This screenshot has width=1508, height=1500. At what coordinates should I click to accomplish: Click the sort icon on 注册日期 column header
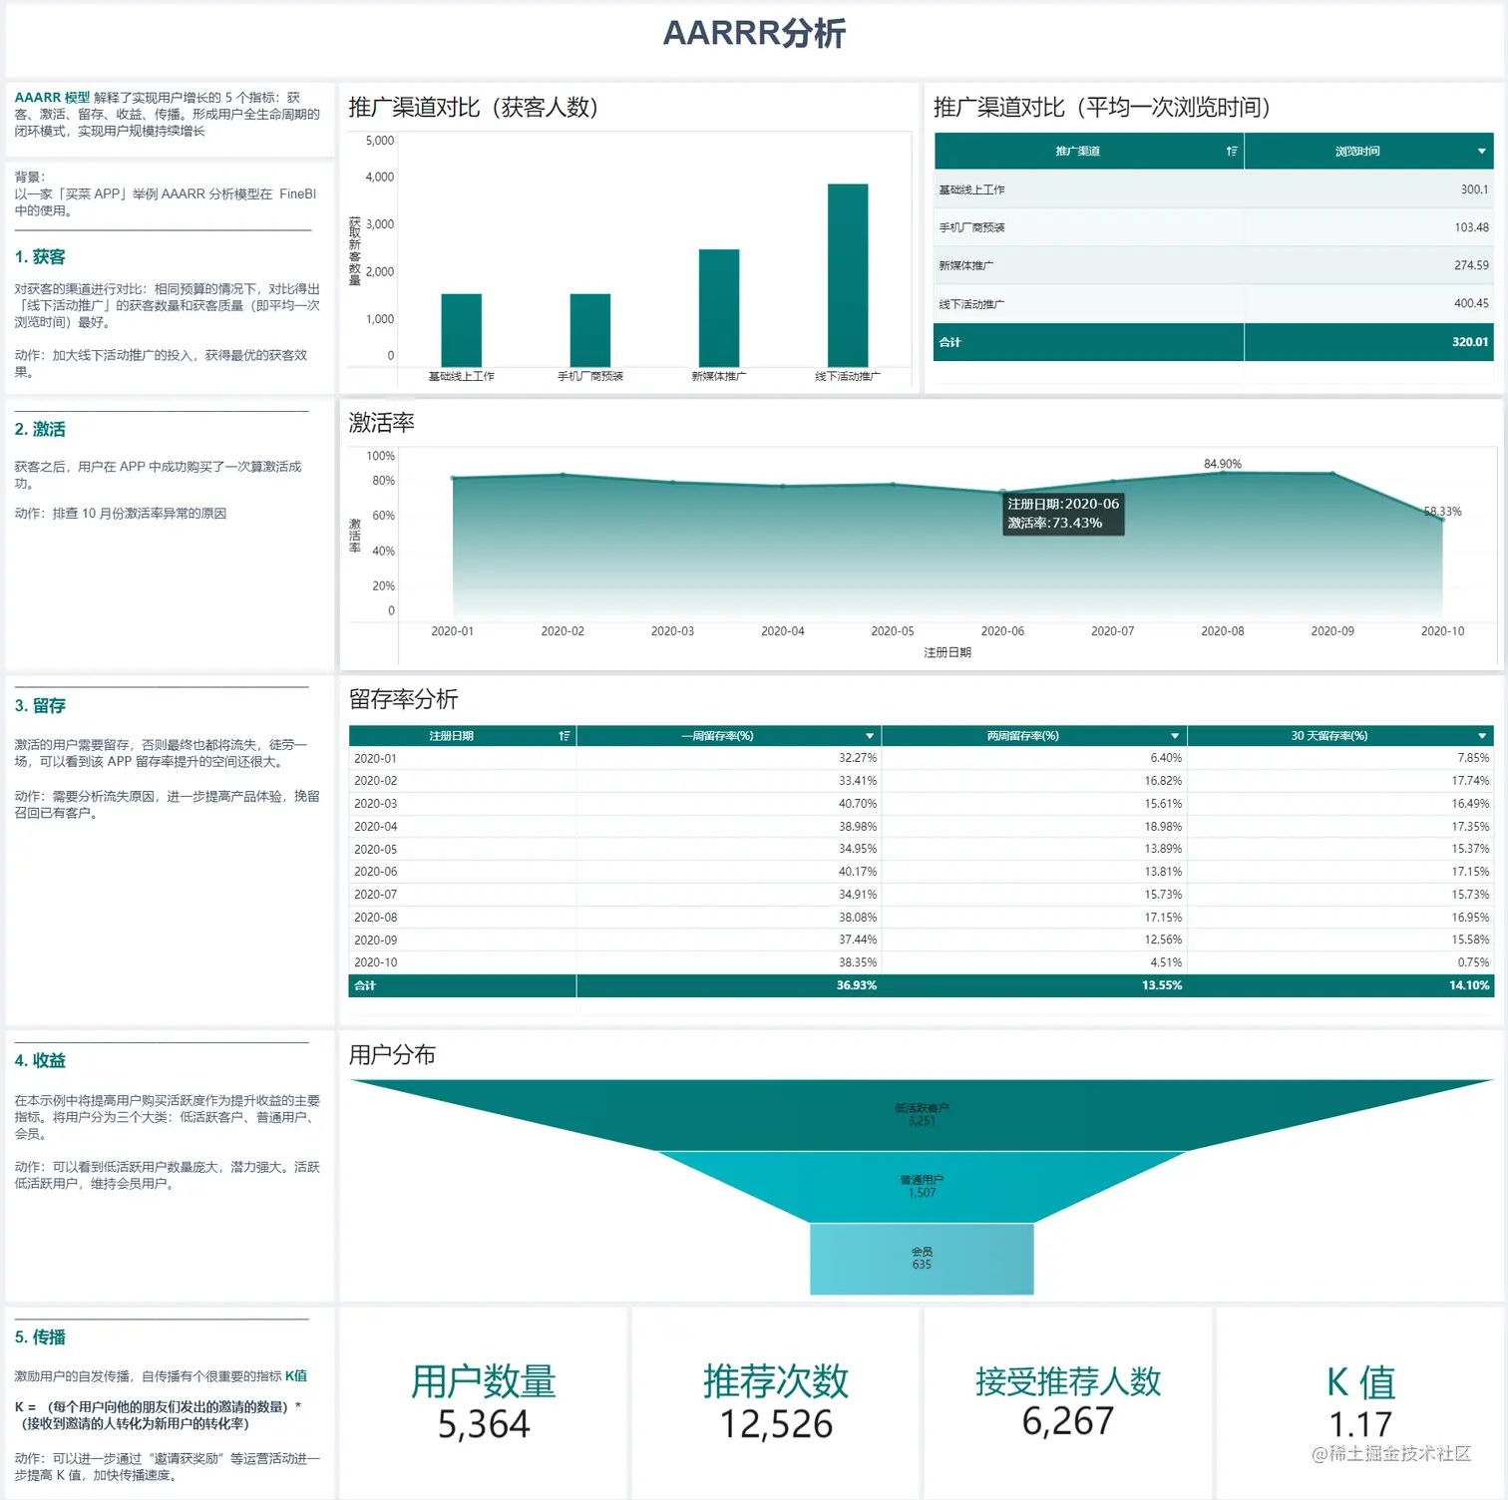pos(565,735)
